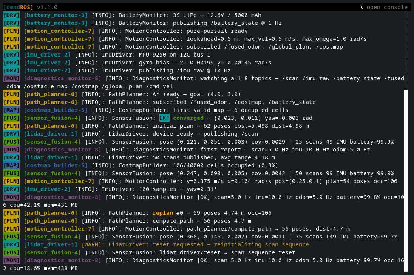414x275 pixels.
Task: Select the '50 scans published, avg_range=4.18 m' message
Action: click(x=214, y=157)
